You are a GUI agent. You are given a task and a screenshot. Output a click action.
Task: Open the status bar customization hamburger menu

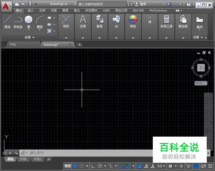[210, 166]
